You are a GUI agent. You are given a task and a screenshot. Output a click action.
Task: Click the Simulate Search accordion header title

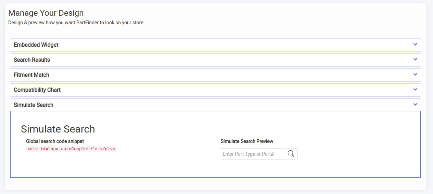[34, 105]
